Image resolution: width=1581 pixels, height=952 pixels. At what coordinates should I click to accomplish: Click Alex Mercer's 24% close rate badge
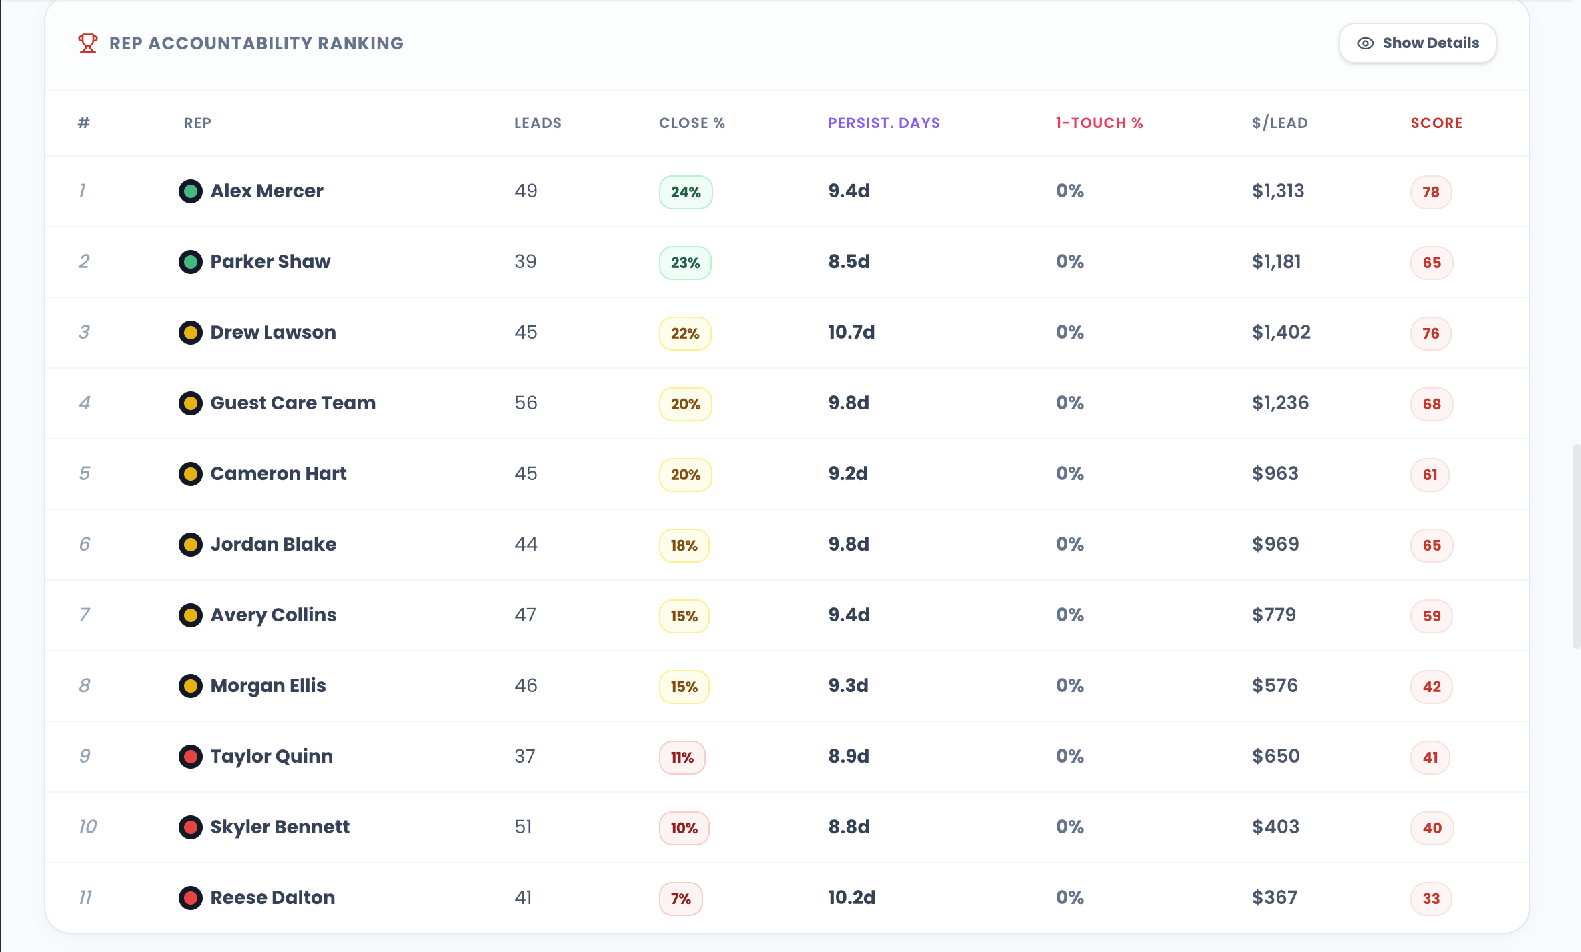pos(686,192)
